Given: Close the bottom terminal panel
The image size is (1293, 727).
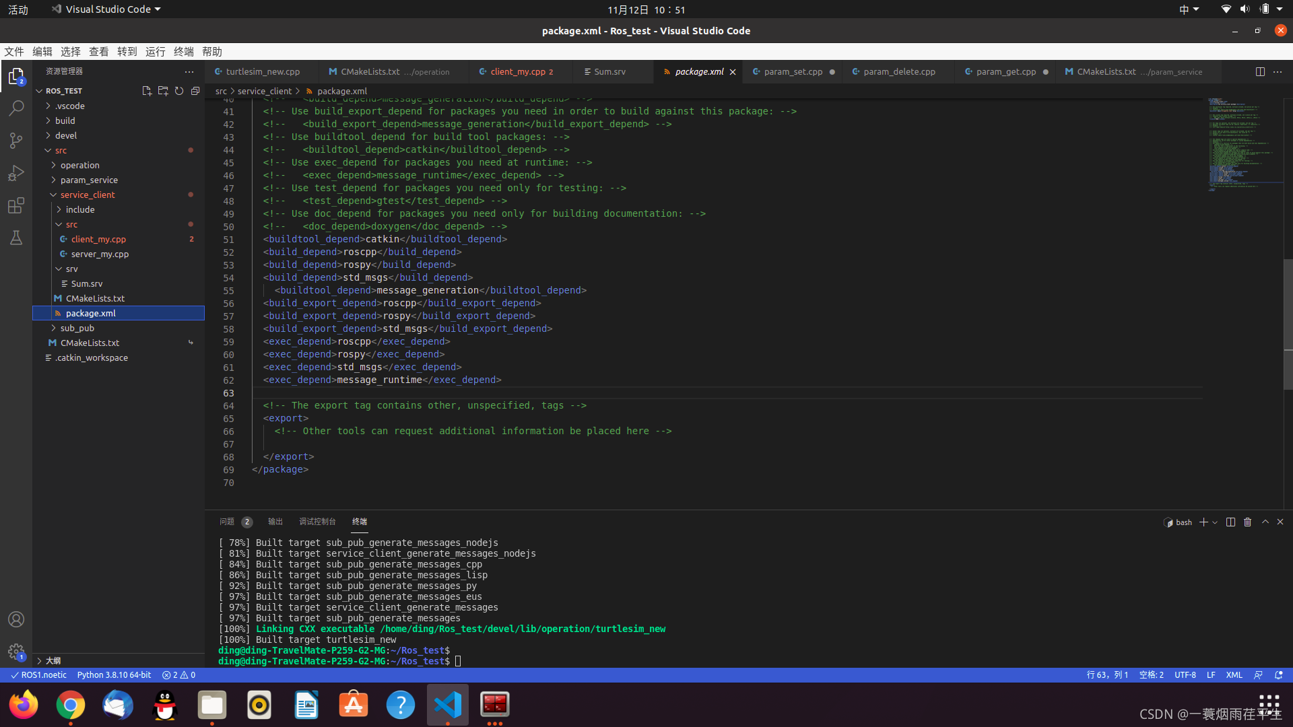Looking at the screenshot, I should 1280,522.
